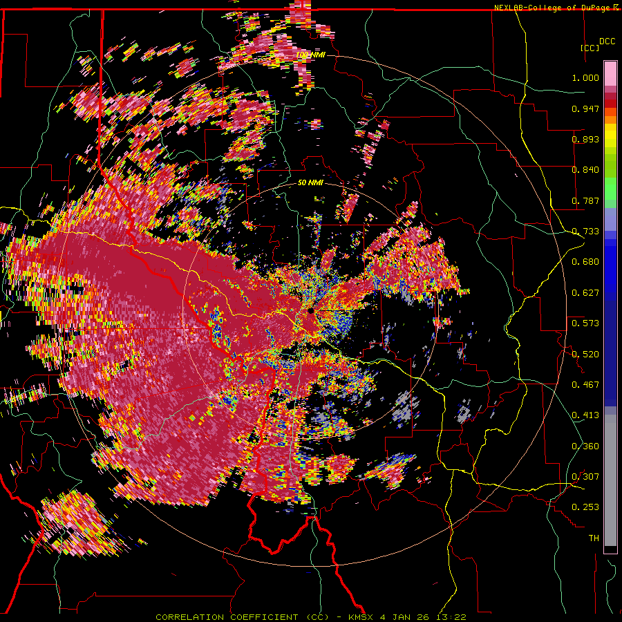Click the 0.467 scale value
Screen dimensions: 622x622
tap(585, 385)
